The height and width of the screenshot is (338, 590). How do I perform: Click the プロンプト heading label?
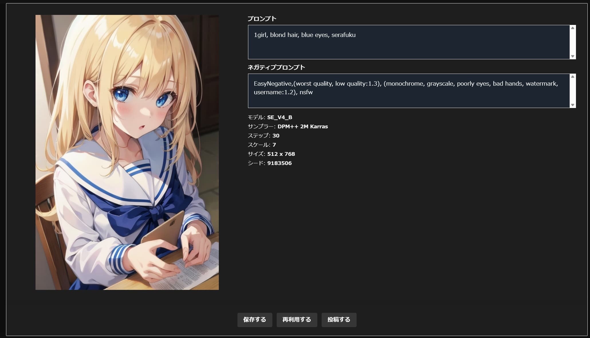click(262, 19)
